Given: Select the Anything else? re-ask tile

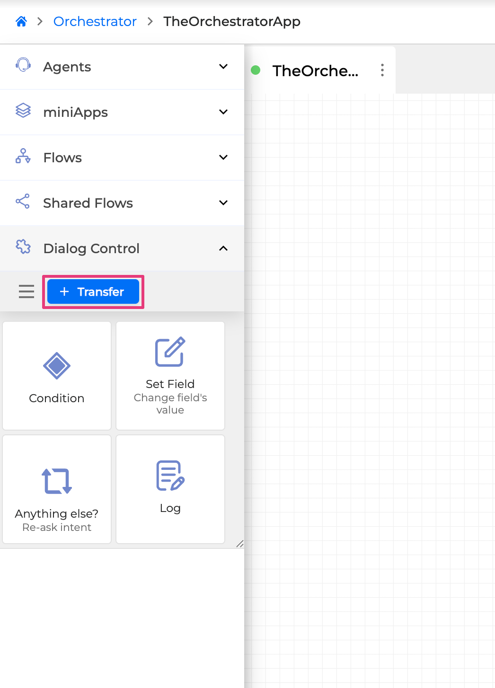Looking at the screenshot, I should coord(57,489).
